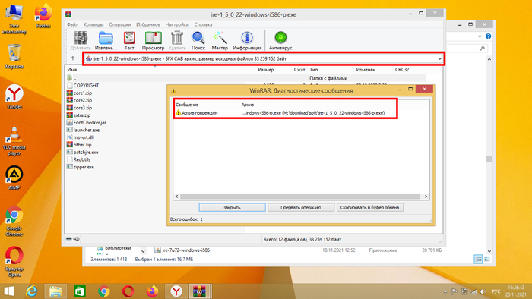
Task: Open the Просмотр viewer tool
Action: click(x=153, y=40)
